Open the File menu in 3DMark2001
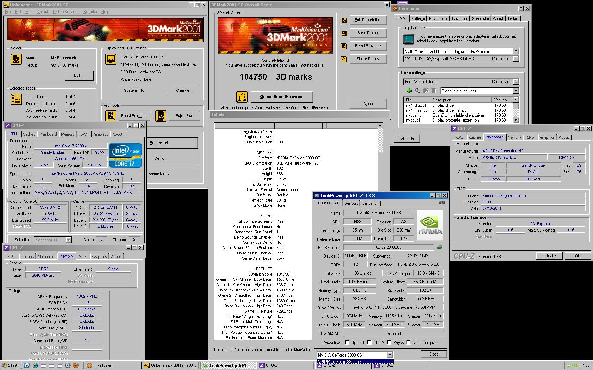The height and width of the screenshot is (370, 593). (8, 12)
